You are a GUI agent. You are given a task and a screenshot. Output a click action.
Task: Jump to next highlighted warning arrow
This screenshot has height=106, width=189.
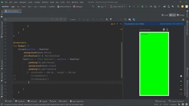[121, 24]
